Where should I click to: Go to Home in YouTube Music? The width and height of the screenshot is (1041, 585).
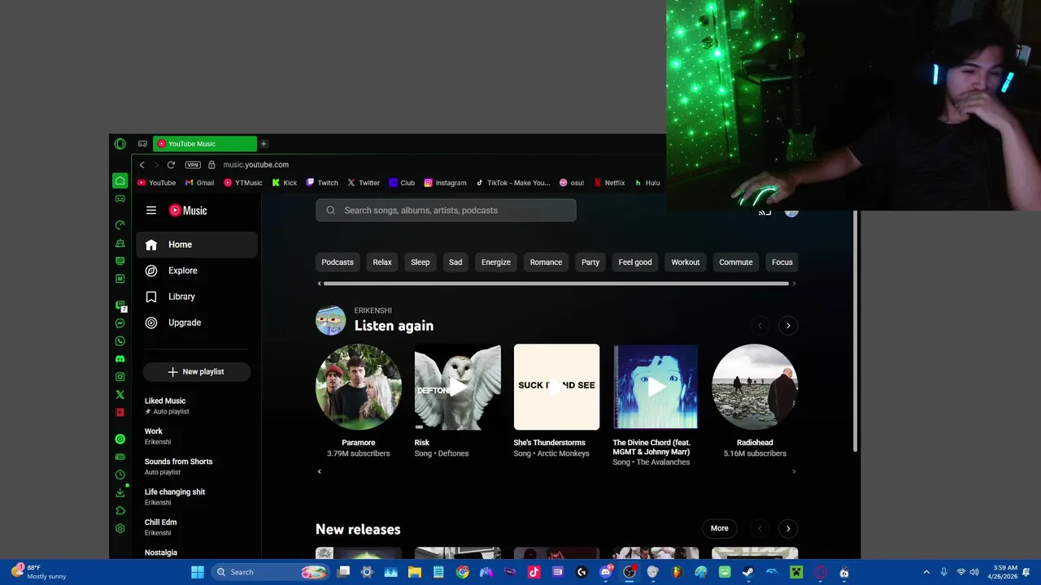point(197,245)
